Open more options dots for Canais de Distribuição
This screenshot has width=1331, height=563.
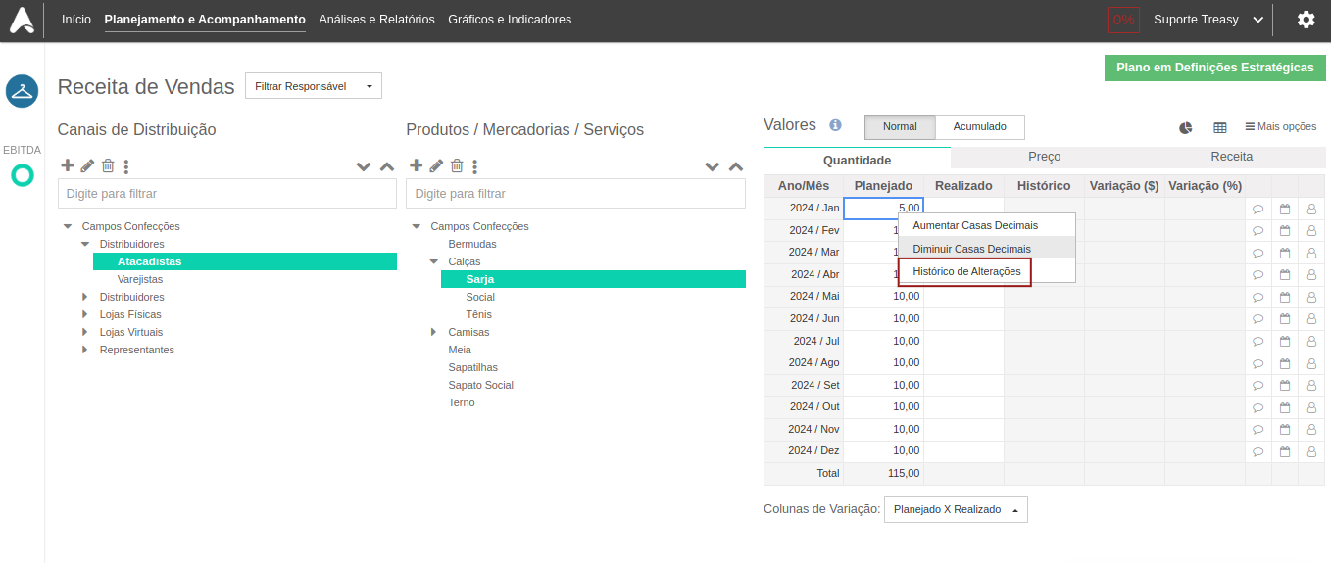[x=126, y=167]
